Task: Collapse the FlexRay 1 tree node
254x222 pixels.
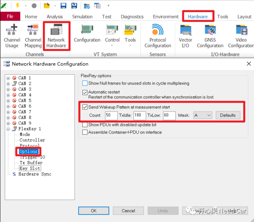Action: (8, 129)
